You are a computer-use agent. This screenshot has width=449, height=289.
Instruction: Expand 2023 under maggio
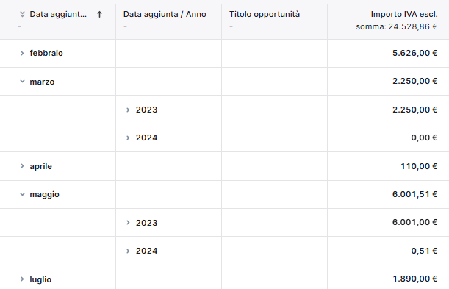coord(128,223)
